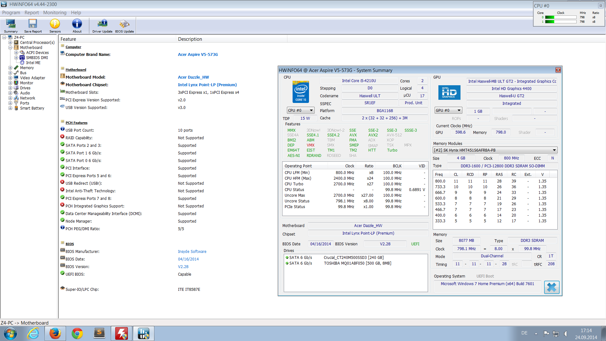This screenshot has height=341, width=606.
Task: Open the Monitoring menu
Action: (x=55, y=13)
